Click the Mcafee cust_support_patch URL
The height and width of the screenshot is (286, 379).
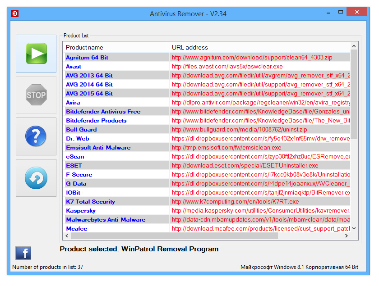pyautogui.click(x=261, y=228)
